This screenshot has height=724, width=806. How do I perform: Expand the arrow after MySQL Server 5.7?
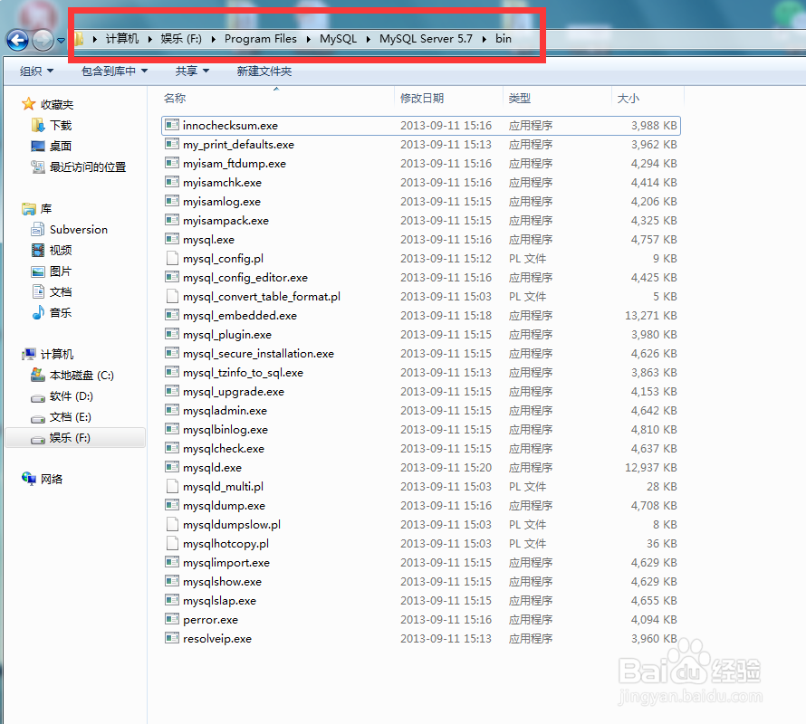click(485, 39)
